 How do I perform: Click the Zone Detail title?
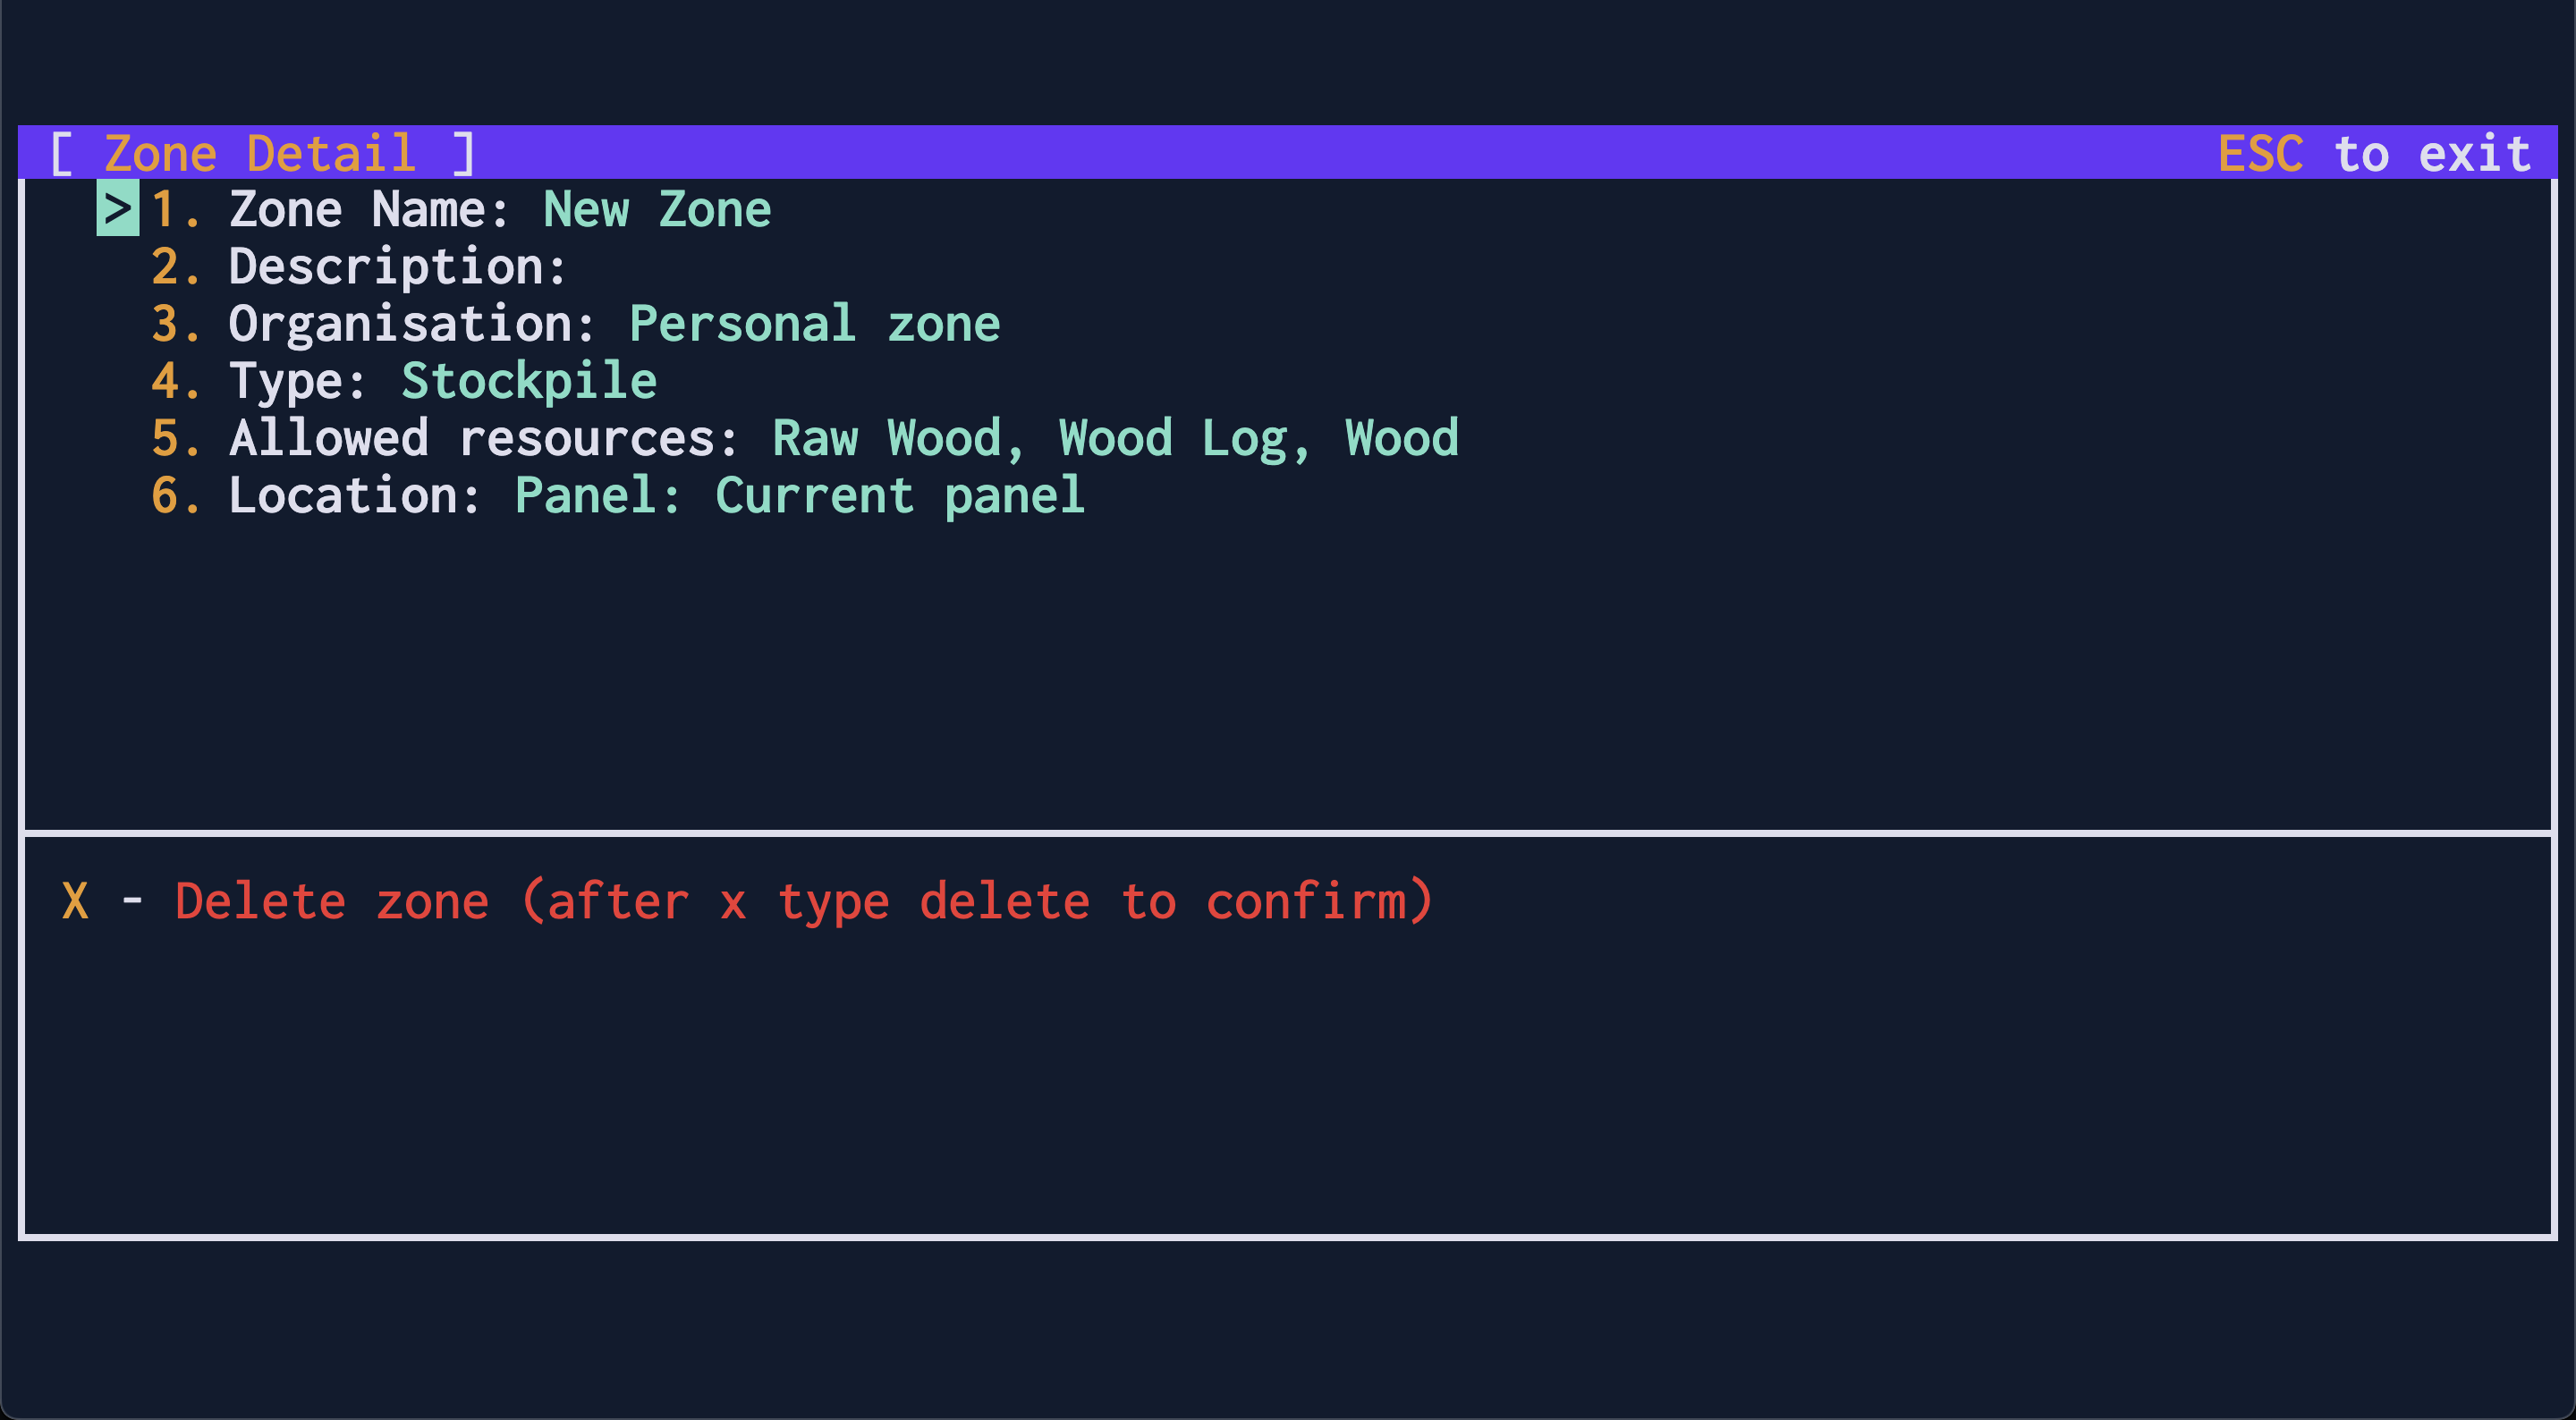(262, 152)
